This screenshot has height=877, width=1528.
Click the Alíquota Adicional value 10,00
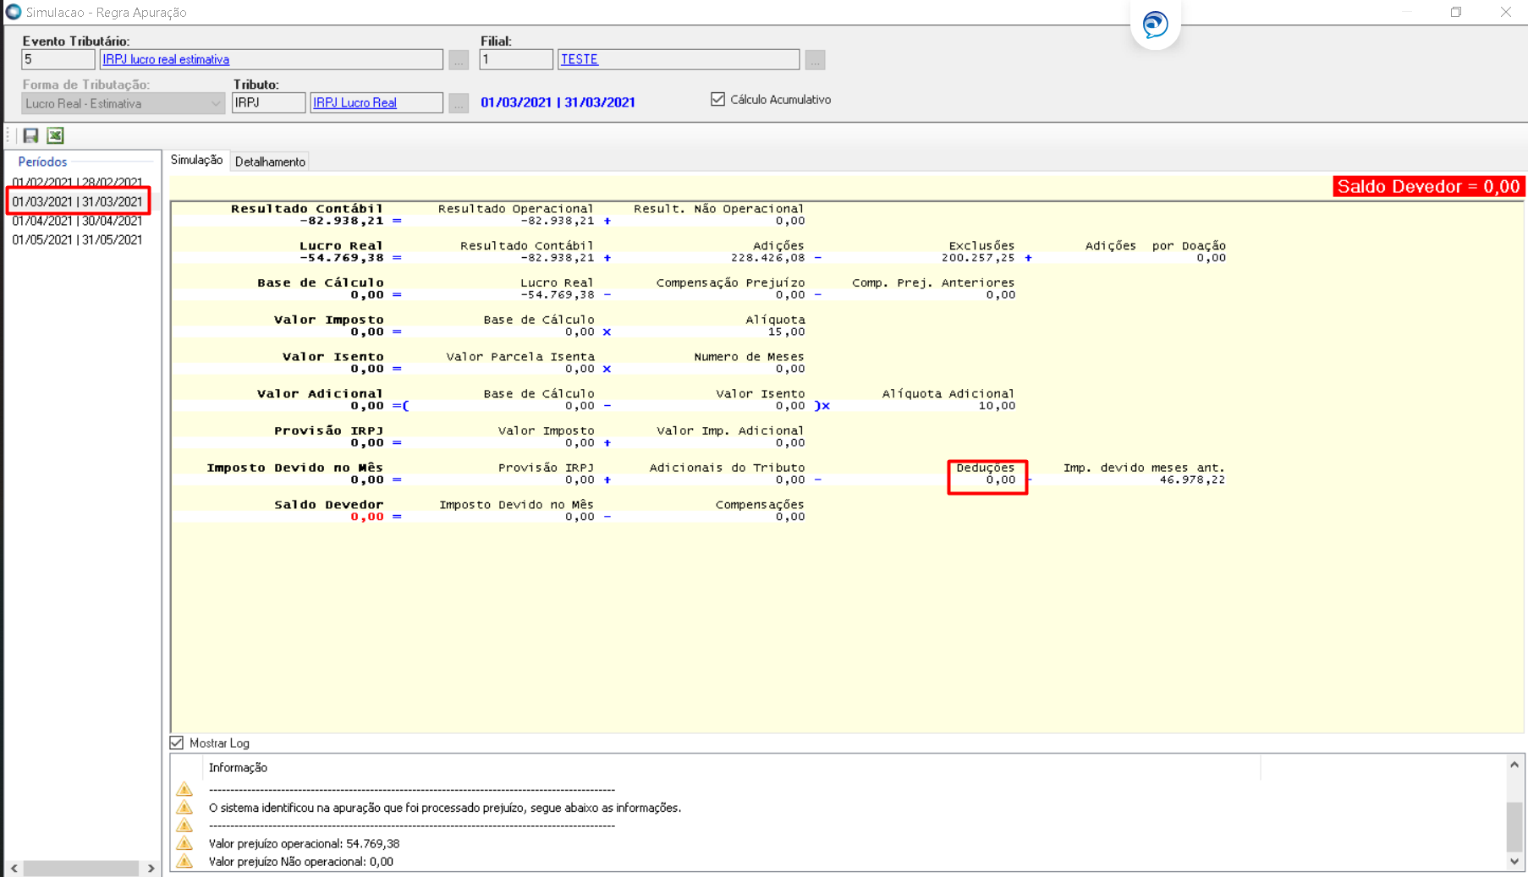pyautogui.click(x=997, y=406)
